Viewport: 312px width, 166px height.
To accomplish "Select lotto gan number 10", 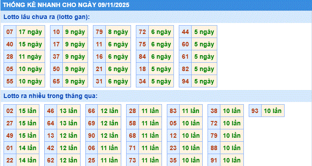I will (x=56, y=32).
